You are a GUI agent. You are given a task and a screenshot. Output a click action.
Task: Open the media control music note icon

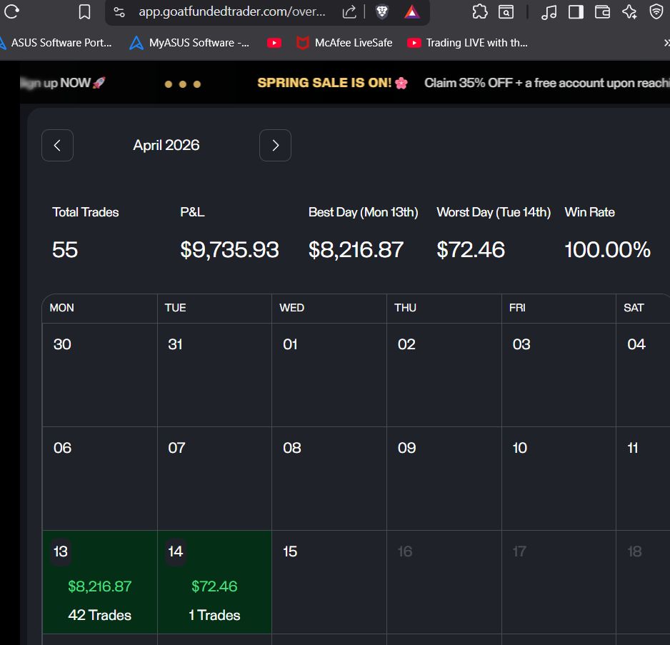tap(549, 11)
